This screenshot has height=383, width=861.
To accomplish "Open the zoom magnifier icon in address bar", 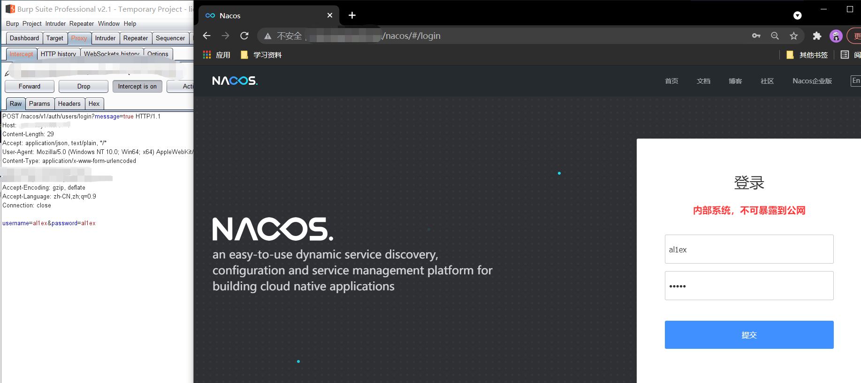I will click(x=775, y=36).
